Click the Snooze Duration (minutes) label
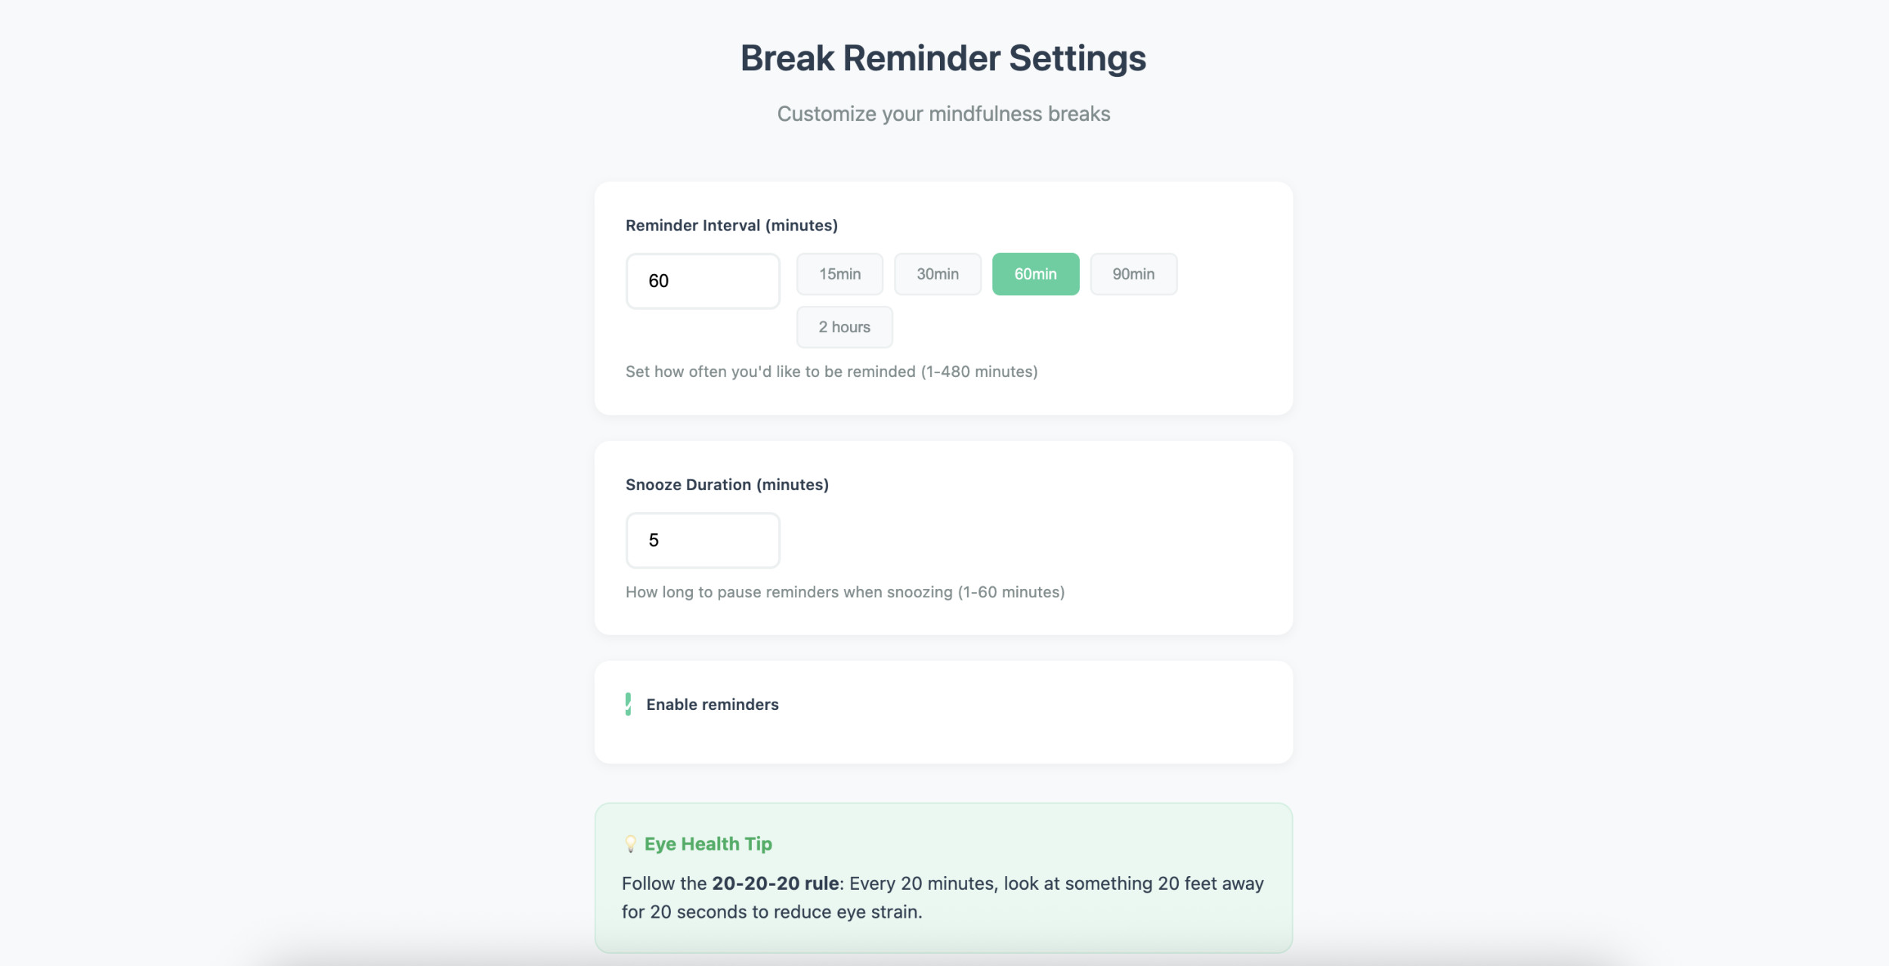The image size is (1889, 966). (727, 485)
